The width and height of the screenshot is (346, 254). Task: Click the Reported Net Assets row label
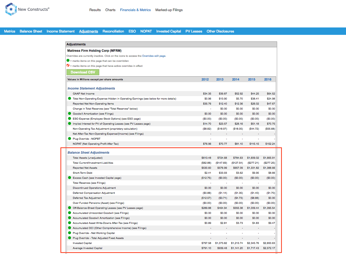[85, 168]
